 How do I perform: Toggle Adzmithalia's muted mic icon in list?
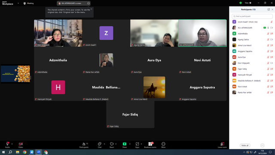(x=268, y=34)
